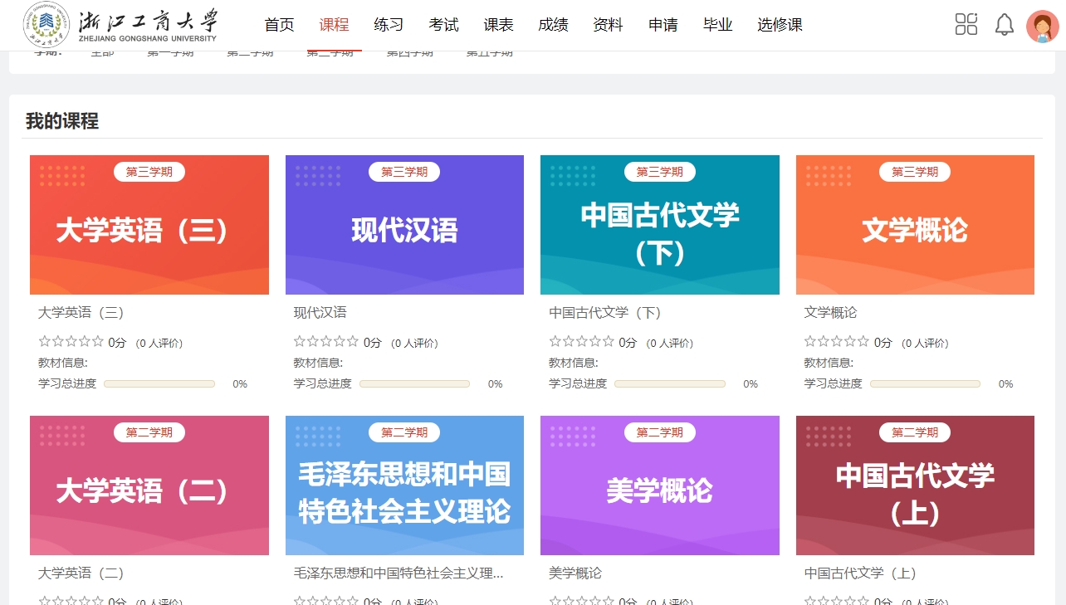
Task: Go to the 成绩 page
Action: tap(553, 25)
